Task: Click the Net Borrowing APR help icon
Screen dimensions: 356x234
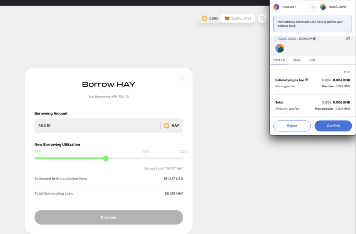Action: pyautogui.click(x=127, y=97)
